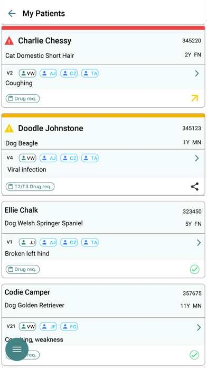Open Drug req. tag on Ellie Chalk's card
The width and height of the screenshot is (207, 368).
(23, 269)
